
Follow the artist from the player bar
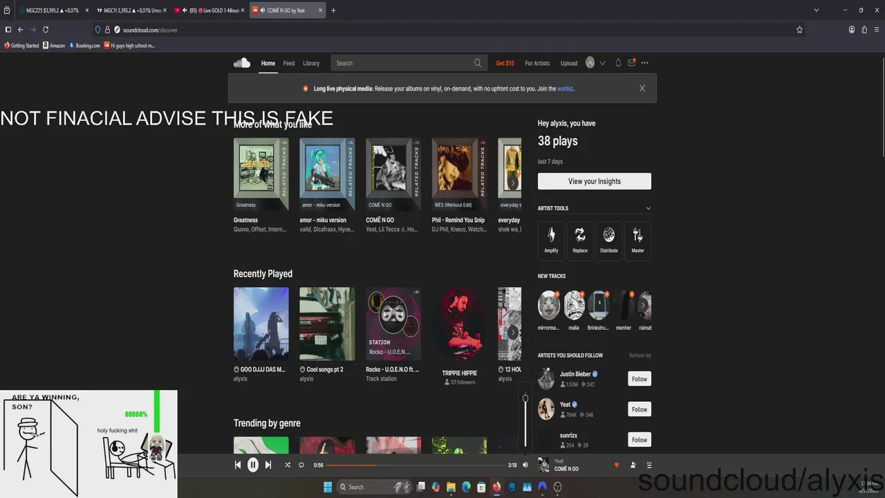coord(633,465)
